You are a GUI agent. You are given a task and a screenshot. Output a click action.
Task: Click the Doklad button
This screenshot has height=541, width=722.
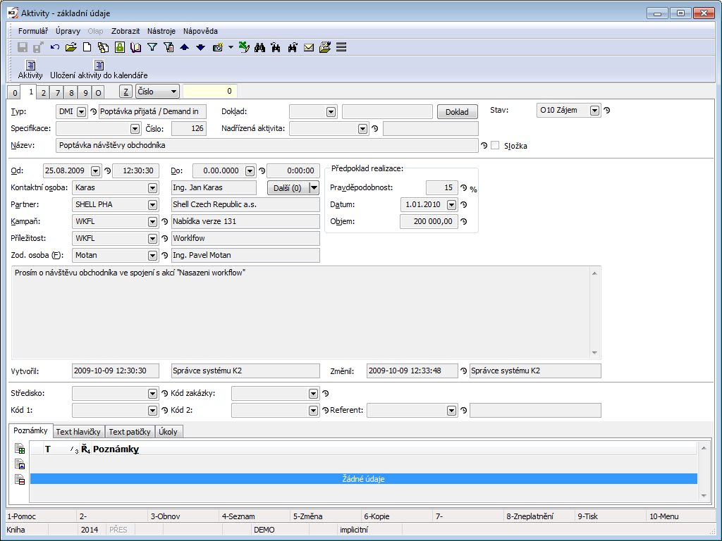pos(457,111)
